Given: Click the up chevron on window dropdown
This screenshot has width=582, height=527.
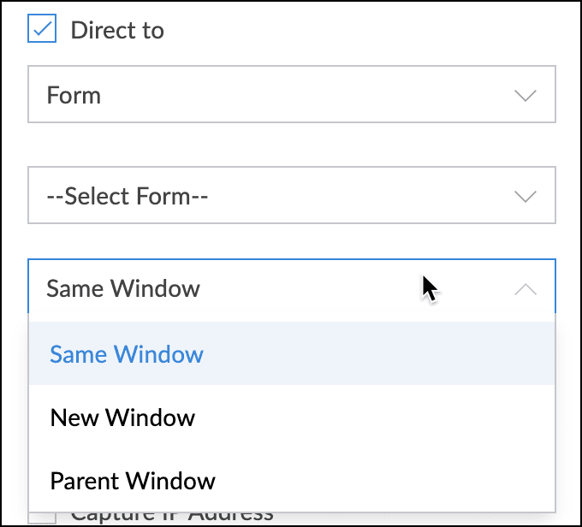Looking at the screenshot, I should [526, 289].
